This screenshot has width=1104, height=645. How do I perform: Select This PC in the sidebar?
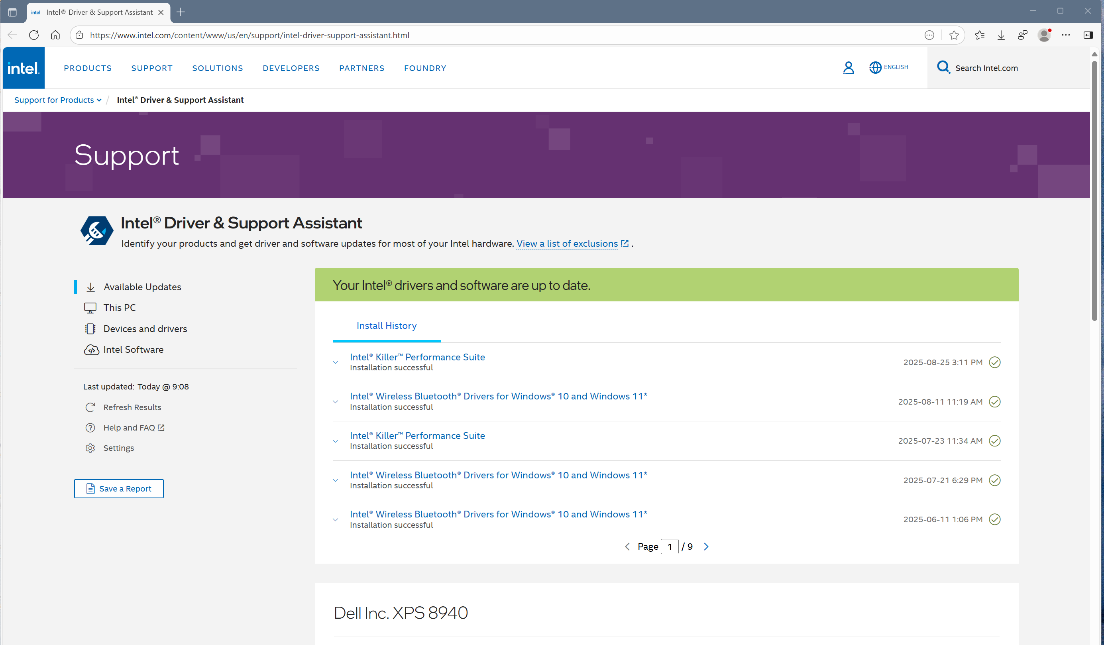coord(119,307)
